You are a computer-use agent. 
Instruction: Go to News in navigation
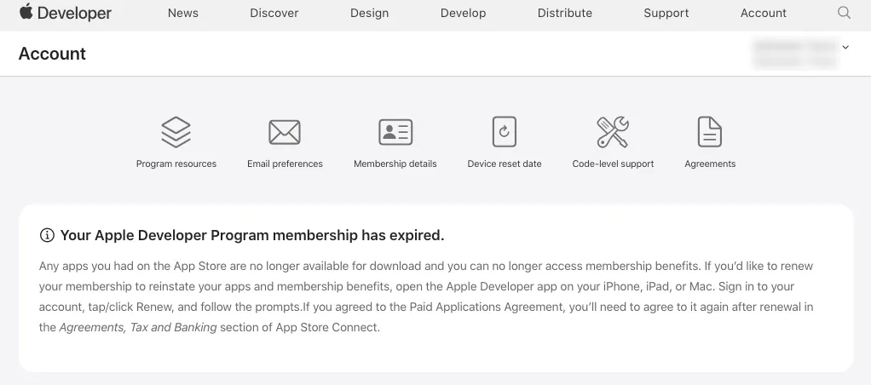click(x=182, y=13)
